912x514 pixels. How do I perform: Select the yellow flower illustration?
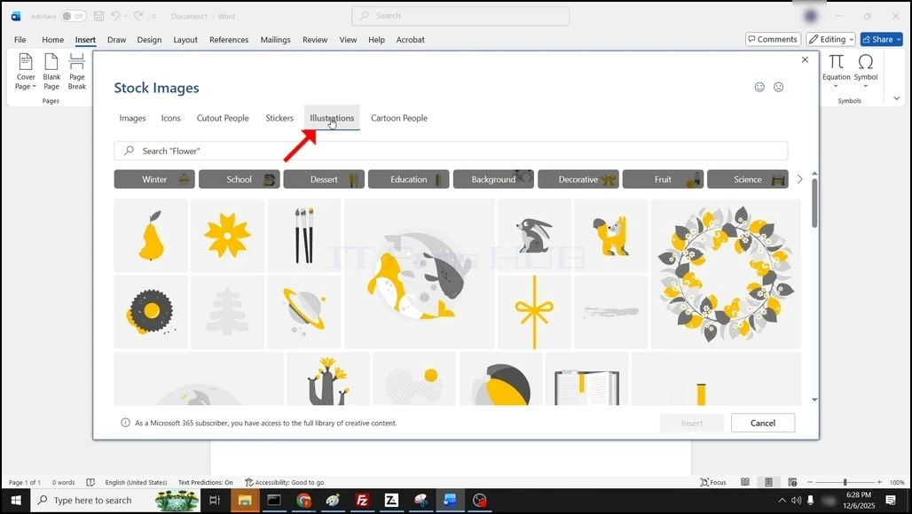[227, 235]
